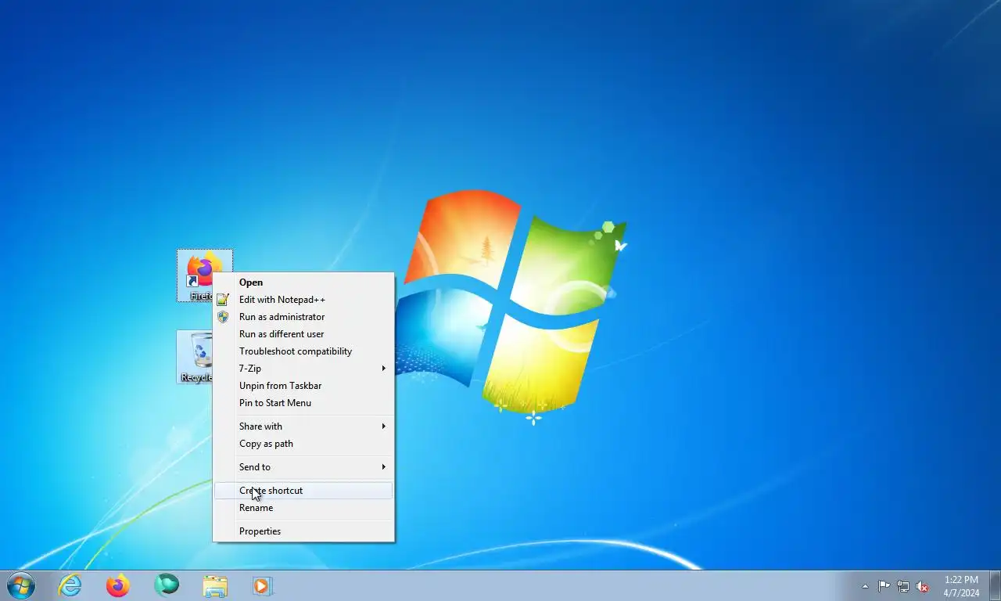
Task: Open Properties from the context menu
Action: [303, 531]
